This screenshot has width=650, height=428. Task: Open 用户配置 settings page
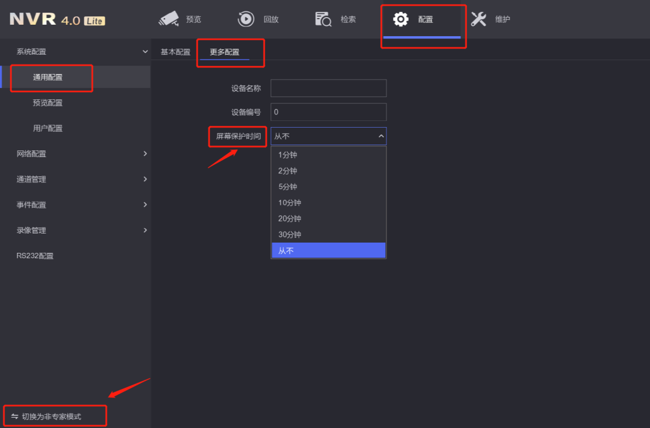pos(48,128)
